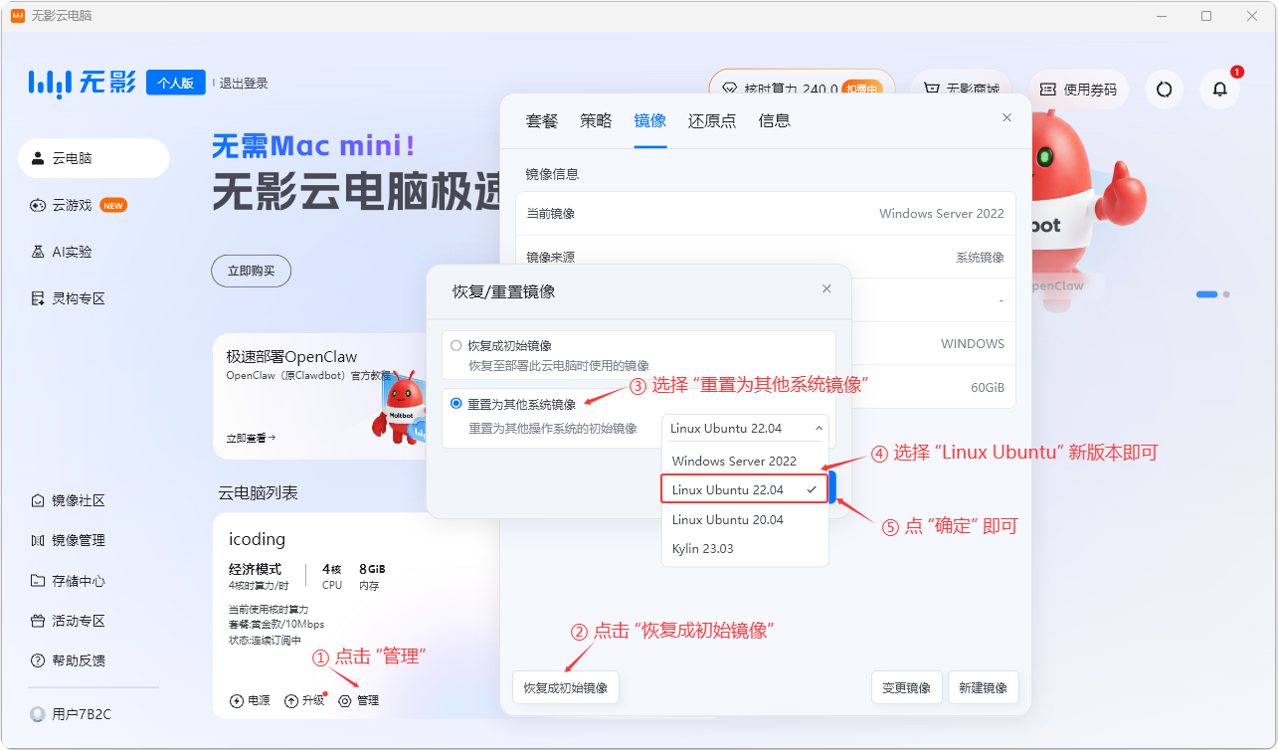Click the 立即购买 button
The image size is (1278, 750).
click(251, 271)
